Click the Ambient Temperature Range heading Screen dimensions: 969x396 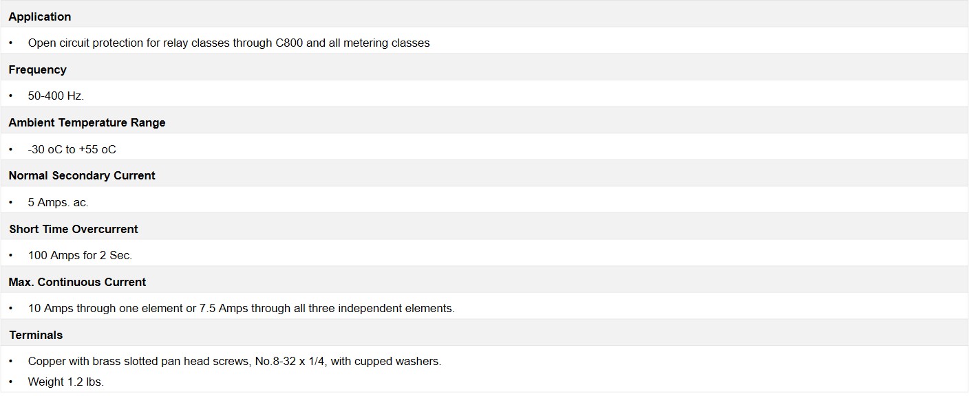click(x=87, y=122)
